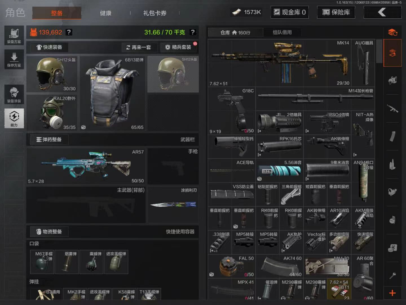Select the 能力 ability icon
Screen dimensions: 406x305
(x=14, y=118)
